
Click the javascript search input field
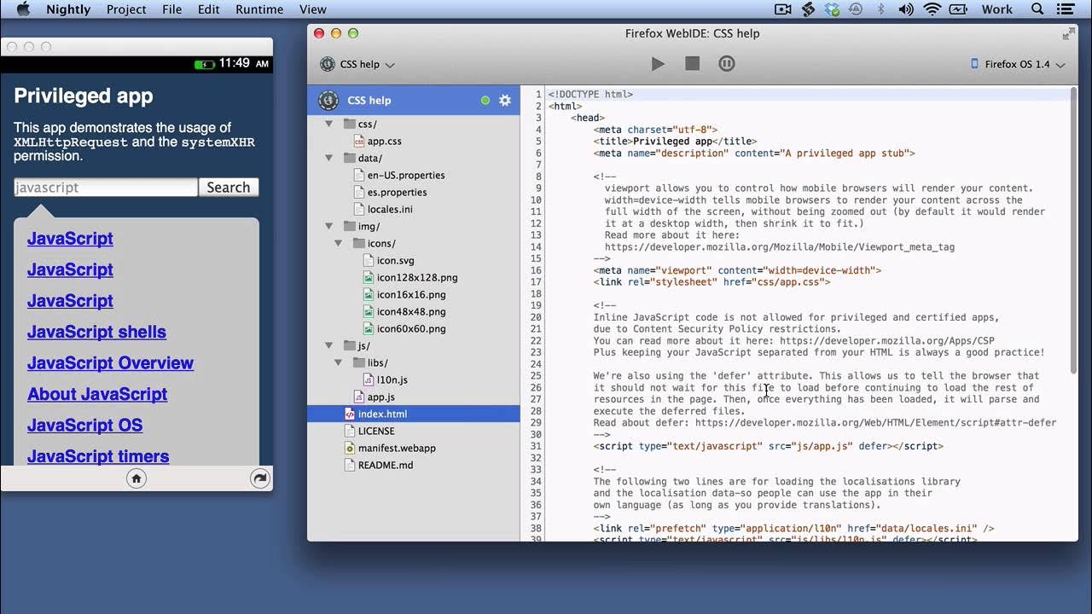pos(106,188)
